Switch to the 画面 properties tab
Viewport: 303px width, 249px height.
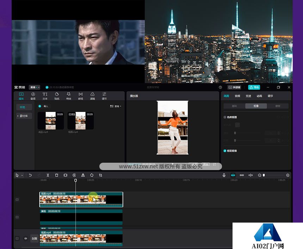click(x=226, y=96)
